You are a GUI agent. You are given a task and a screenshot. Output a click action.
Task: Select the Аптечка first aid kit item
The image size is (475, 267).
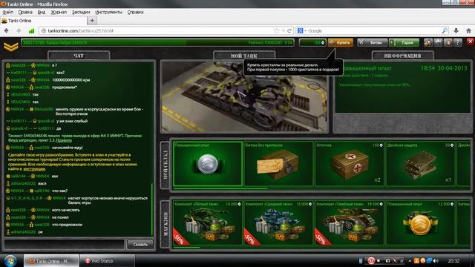[350, 164]
